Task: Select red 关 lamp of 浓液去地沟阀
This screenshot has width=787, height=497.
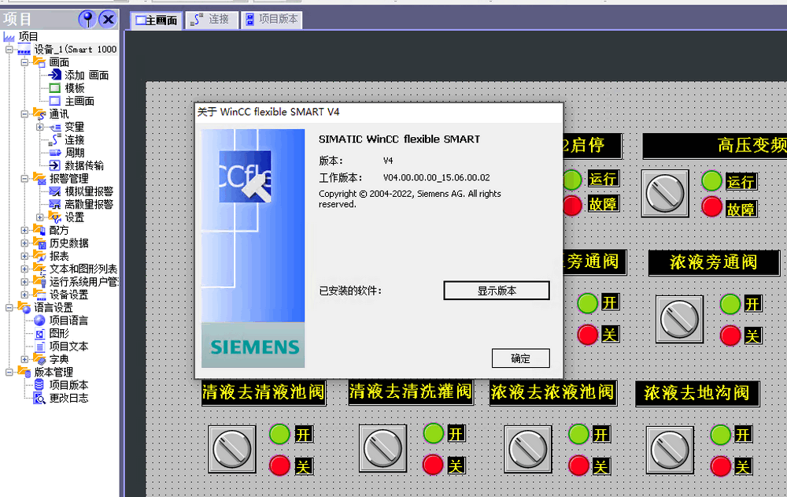Action: tap(721, 466)
